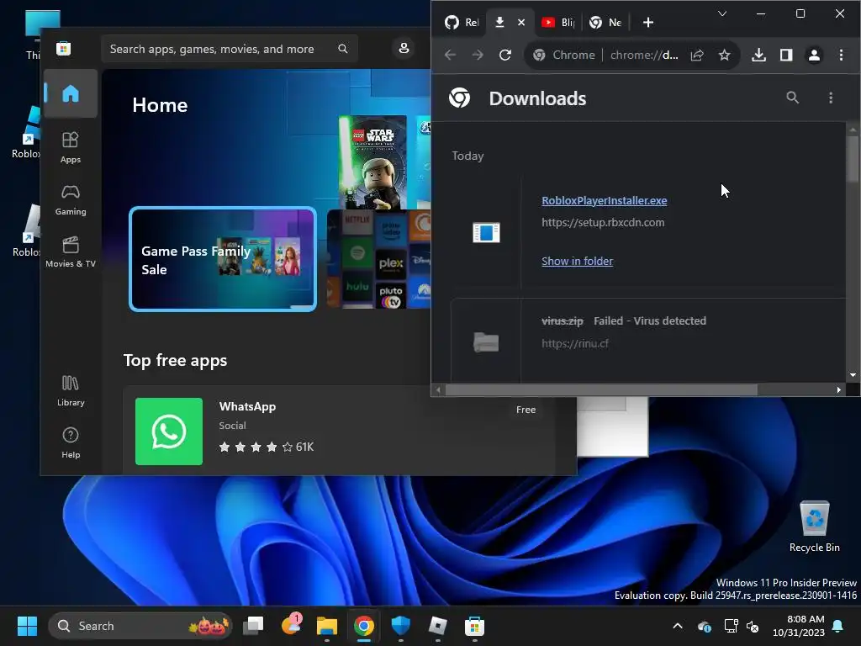Click the https://rinu.cf source URL
Screen dimensions: 861x646
point(575,343)
